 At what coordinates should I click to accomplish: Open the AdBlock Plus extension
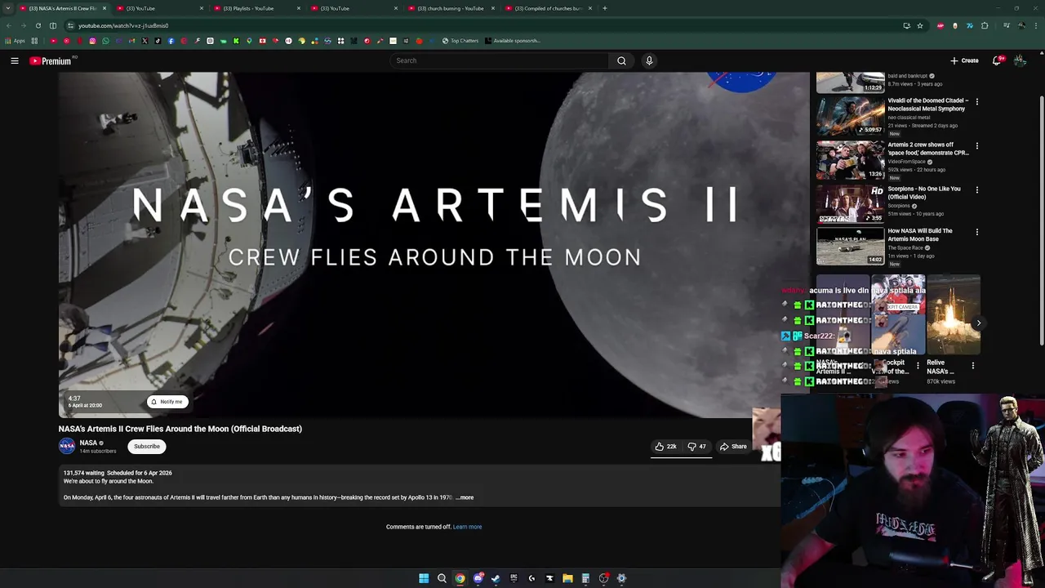pos(940,25)
